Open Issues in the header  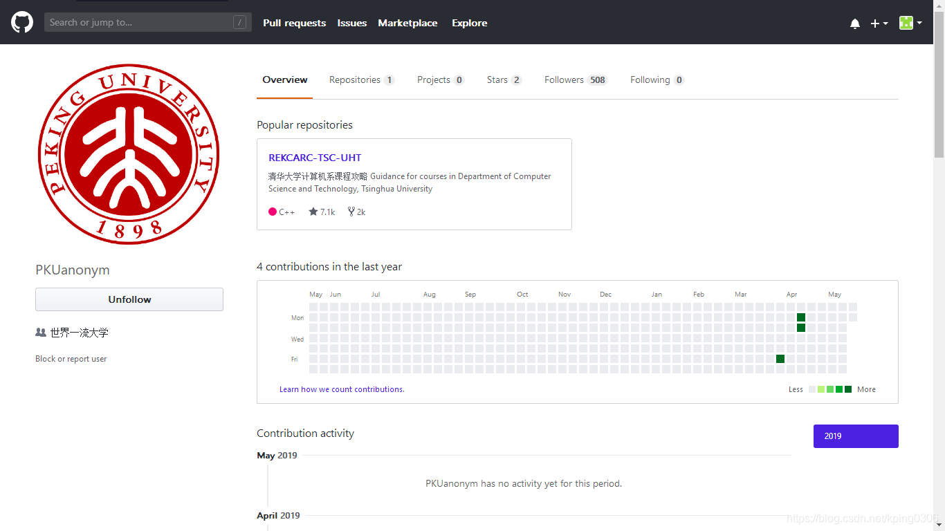click(x=352, y=23)
